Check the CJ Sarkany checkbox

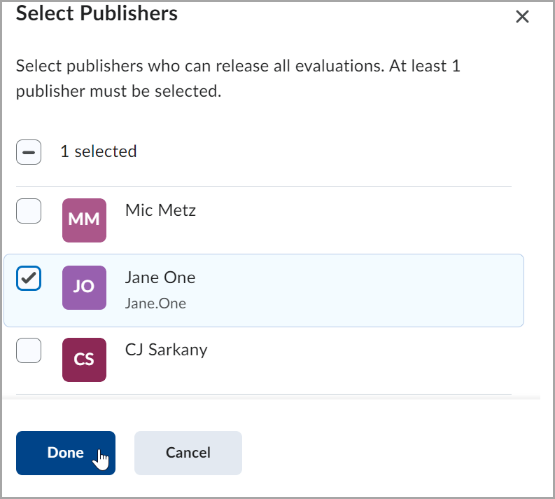click(29, 350)
